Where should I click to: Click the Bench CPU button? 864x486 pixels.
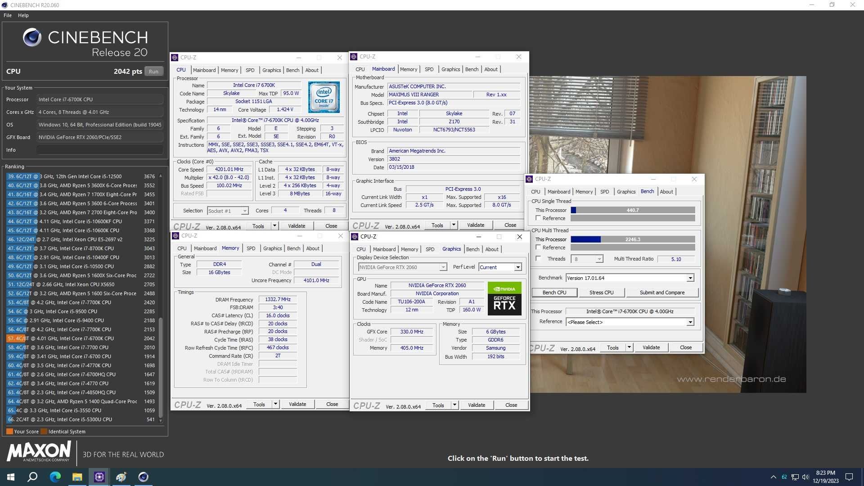554,292
